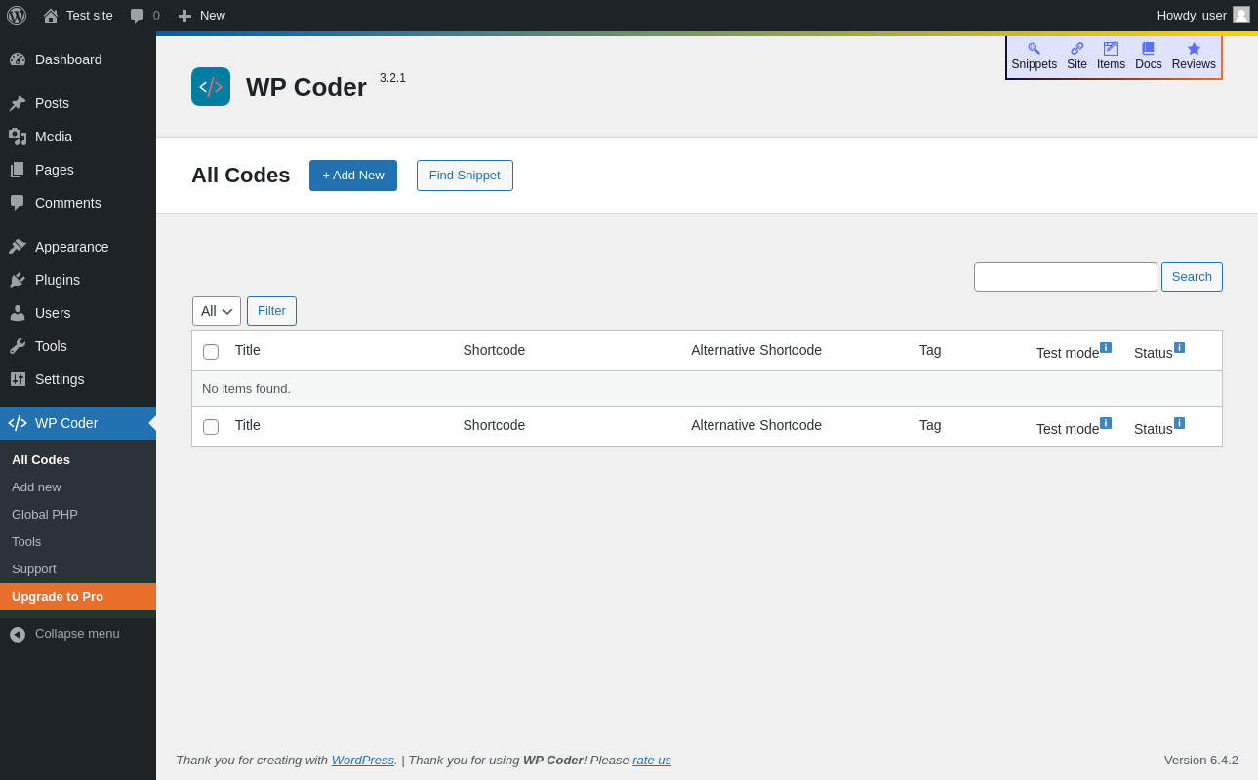Click the Plugins plug icon
Viewport: 1258px width, 780px height.
click(x=18, y=280)
